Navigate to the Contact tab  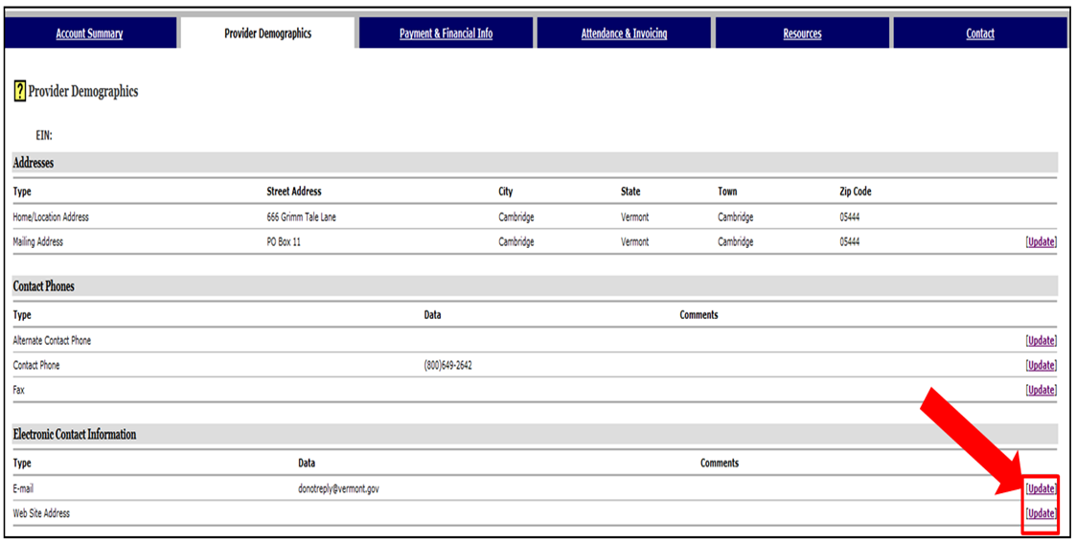[x=979, y=34]
